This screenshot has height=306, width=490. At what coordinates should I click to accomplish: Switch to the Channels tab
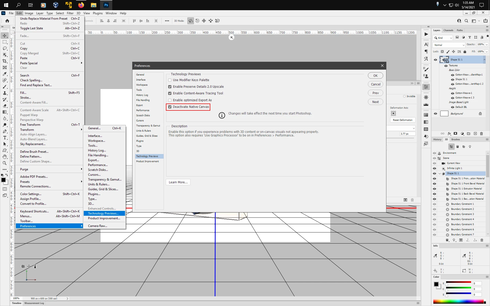(x=448, y=30)
